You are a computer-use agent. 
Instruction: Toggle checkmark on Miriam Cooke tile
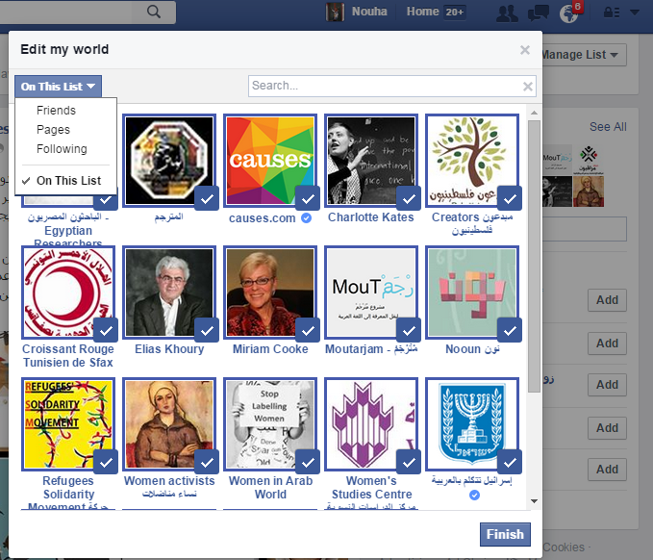(x=308, y=330)
